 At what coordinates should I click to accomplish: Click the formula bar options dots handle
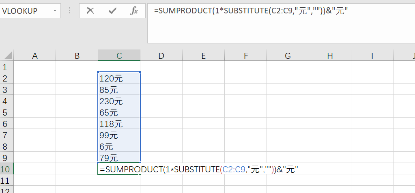[70, 11]
